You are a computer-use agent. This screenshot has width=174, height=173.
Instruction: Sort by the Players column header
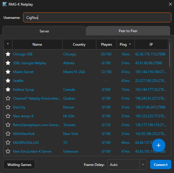106,45
